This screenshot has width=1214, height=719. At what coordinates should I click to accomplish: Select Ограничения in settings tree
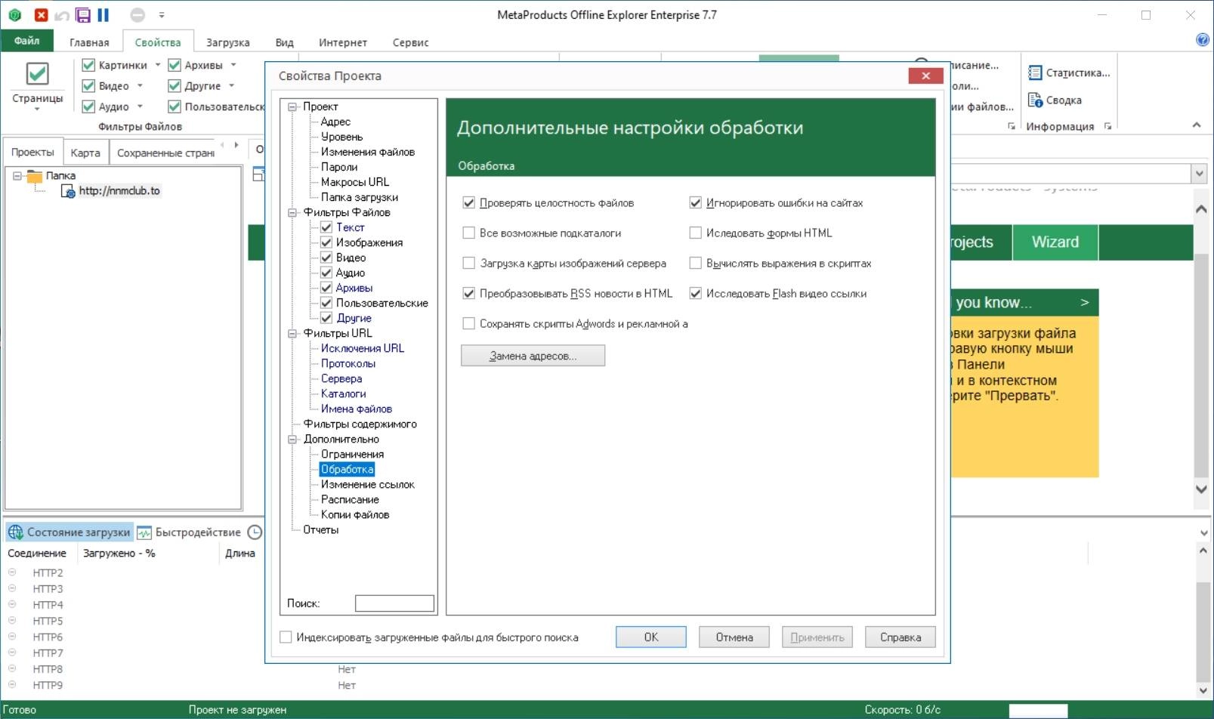[x=352, y=454]
